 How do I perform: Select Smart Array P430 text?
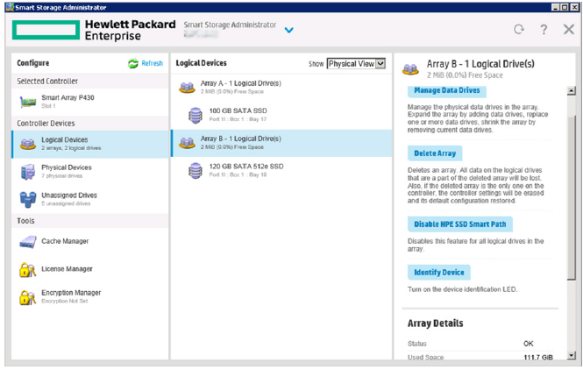click(x=68, y=97)
